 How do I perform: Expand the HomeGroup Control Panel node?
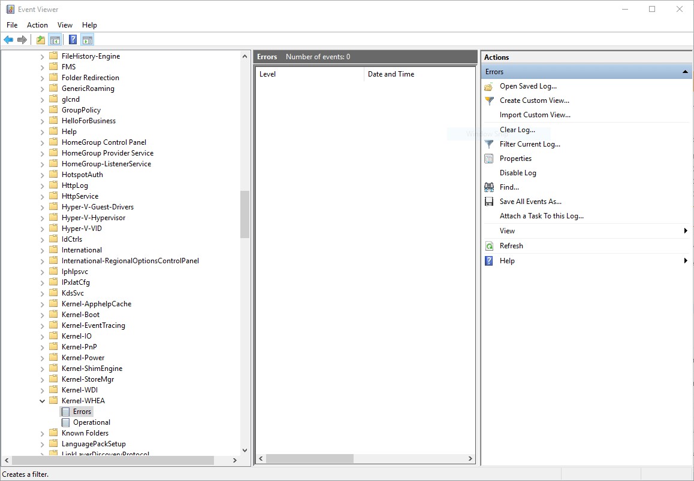43,142
